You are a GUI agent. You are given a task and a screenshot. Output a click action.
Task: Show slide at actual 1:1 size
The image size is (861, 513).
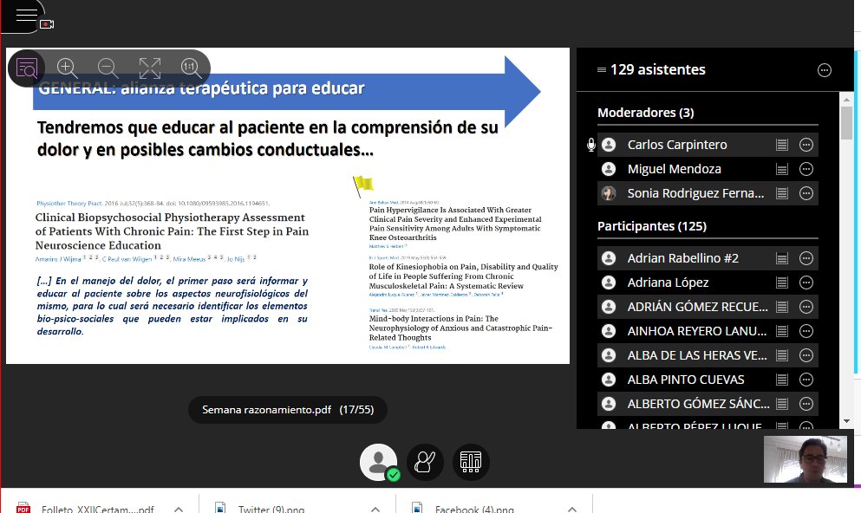click(x=191, y=68)
